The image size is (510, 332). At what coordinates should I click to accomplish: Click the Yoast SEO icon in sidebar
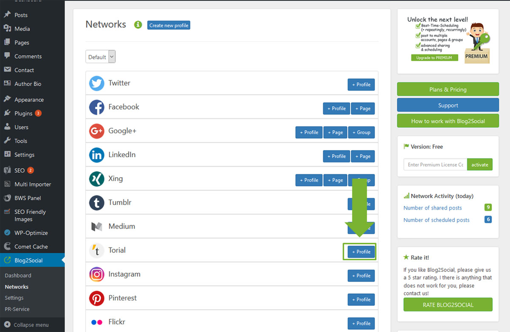coord(7,170)
